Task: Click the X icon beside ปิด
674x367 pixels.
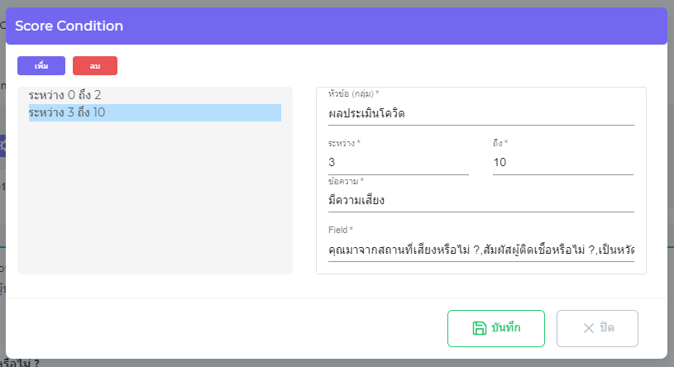Action: tap(589, 328)
